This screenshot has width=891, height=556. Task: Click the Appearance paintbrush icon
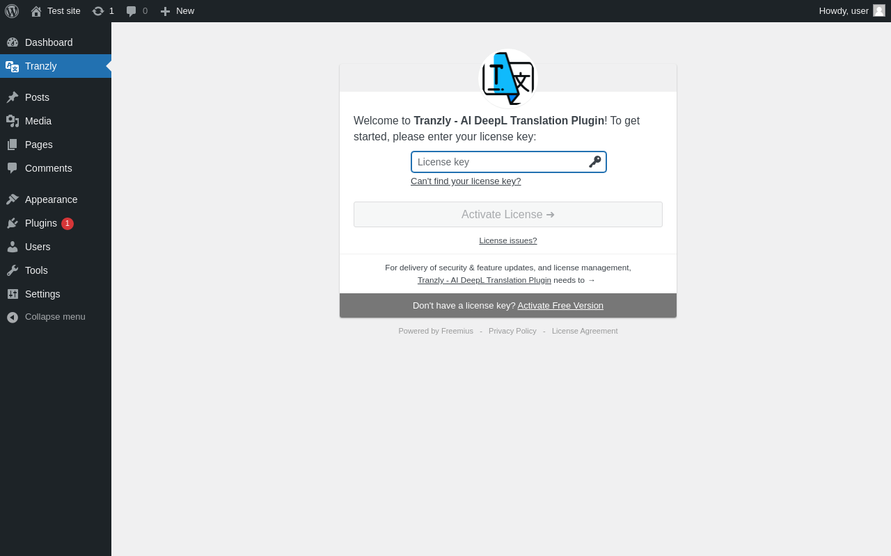[13, 199]
